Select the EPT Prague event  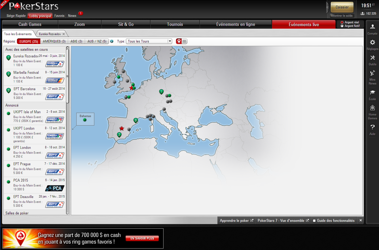coord(35,169)
